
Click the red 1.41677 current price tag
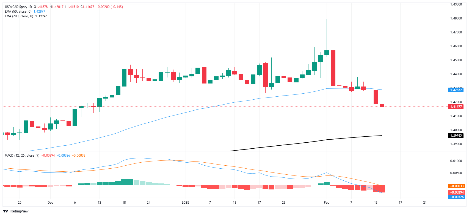tap(456, 107)
